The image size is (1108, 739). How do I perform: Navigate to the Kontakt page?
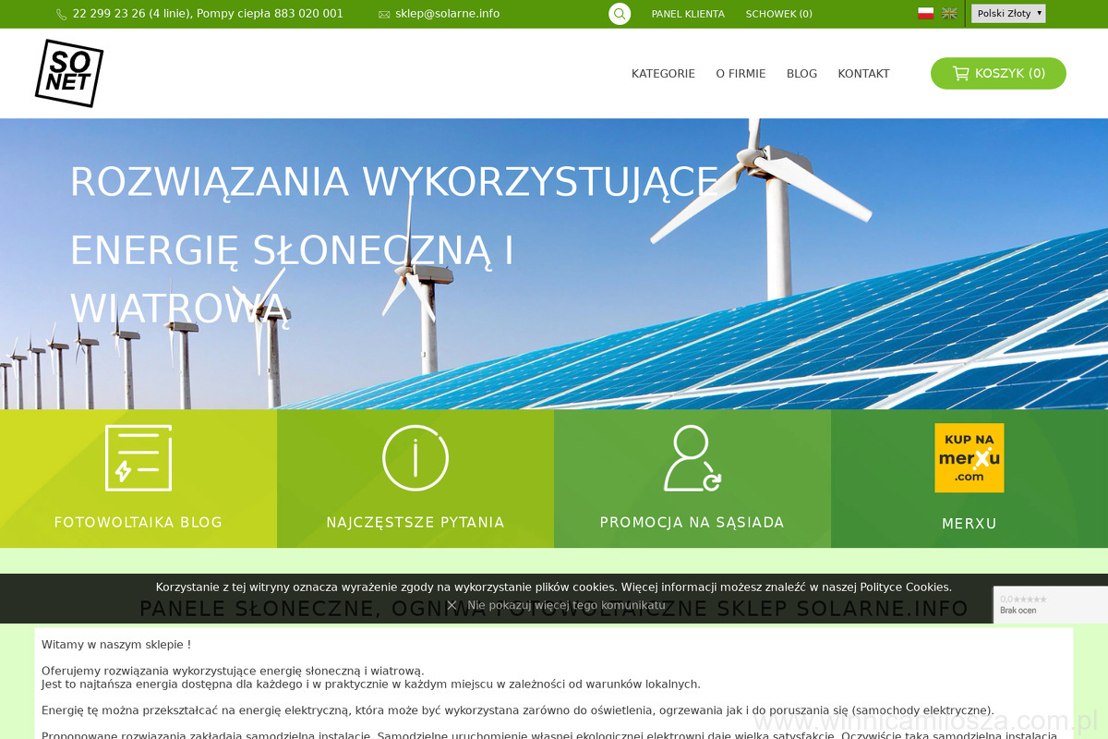point(863,74)
